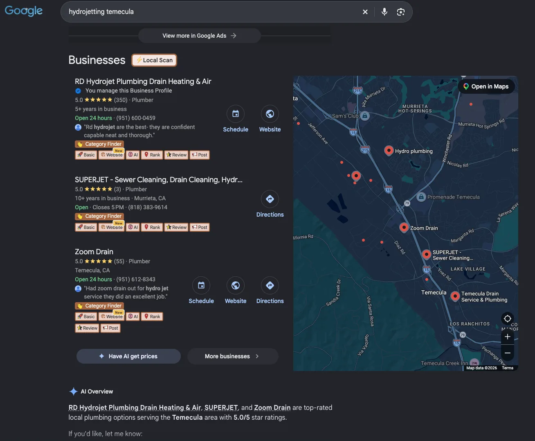The height and width of the screenshot is (441, 535).
Task: Select the Zoom Drain map pin
Action: [x=404, y=228]
